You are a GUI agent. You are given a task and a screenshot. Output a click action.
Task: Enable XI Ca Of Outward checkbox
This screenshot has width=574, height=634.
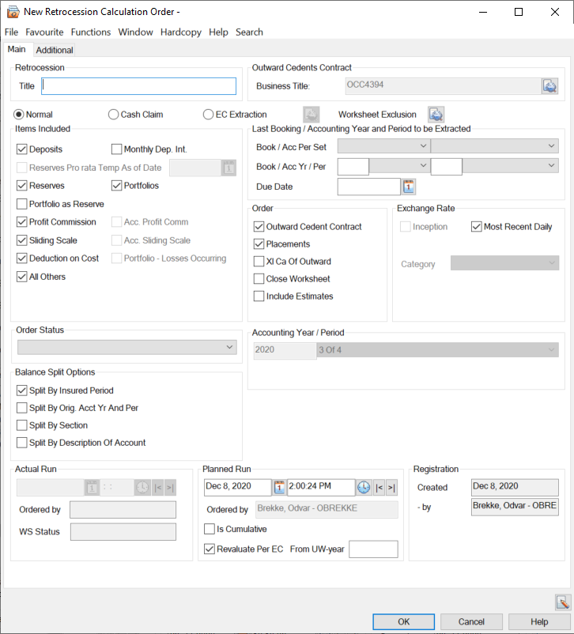259,262
